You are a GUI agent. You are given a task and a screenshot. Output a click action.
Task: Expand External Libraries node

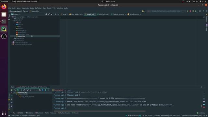click(11, 42)
